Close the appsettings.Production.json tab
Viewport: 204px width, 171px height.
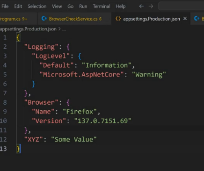[x=185, y=19]
